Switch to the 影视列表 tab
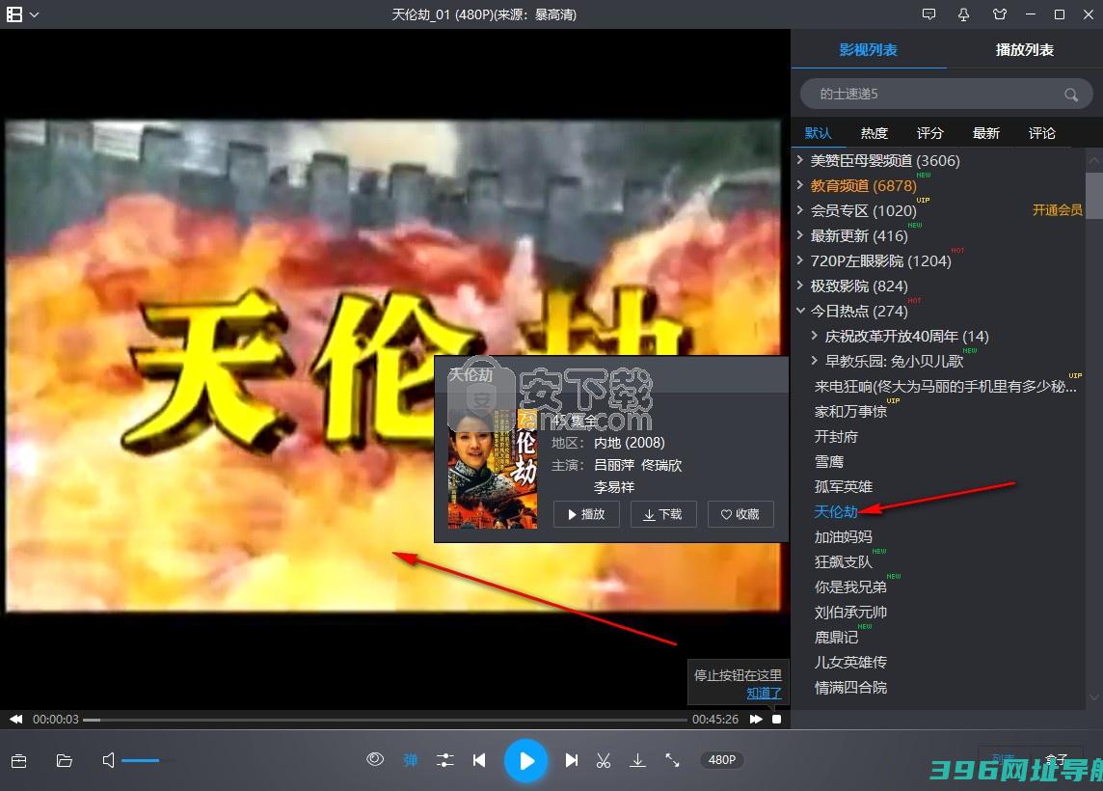The width and height of the screenshot is (1103, 791). (868, 50)
